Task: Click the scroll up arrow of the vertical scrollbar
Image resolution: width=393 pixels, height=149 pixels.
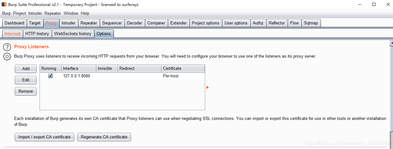Action: (391, 42)
